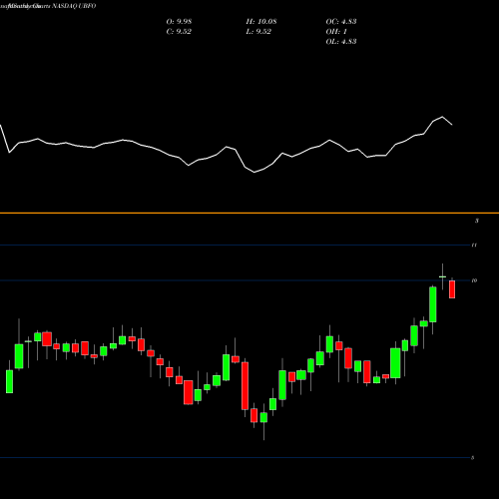The width and height of the screenshot is (499, 499).
Task: Click the 'OH: 1' reading
Action: pos(336,32)
